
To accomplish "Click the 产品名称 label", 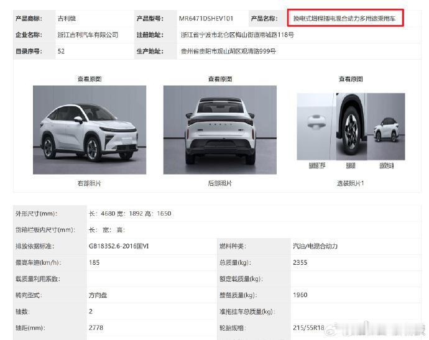I will point(264,19).
